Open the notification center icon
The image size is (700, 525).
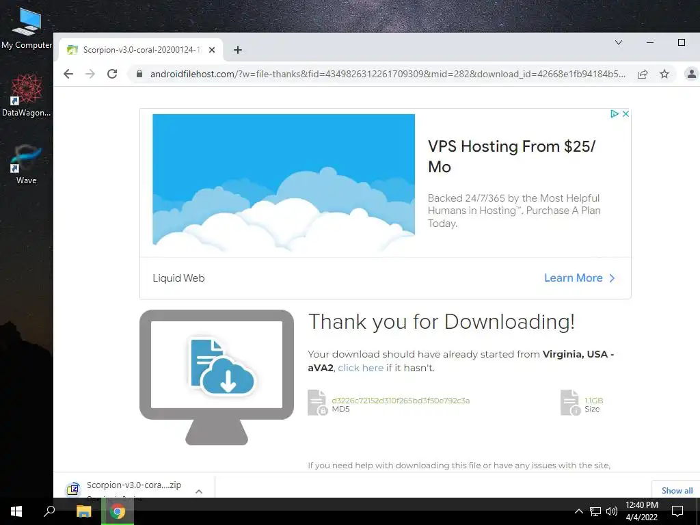coord(677,511)
